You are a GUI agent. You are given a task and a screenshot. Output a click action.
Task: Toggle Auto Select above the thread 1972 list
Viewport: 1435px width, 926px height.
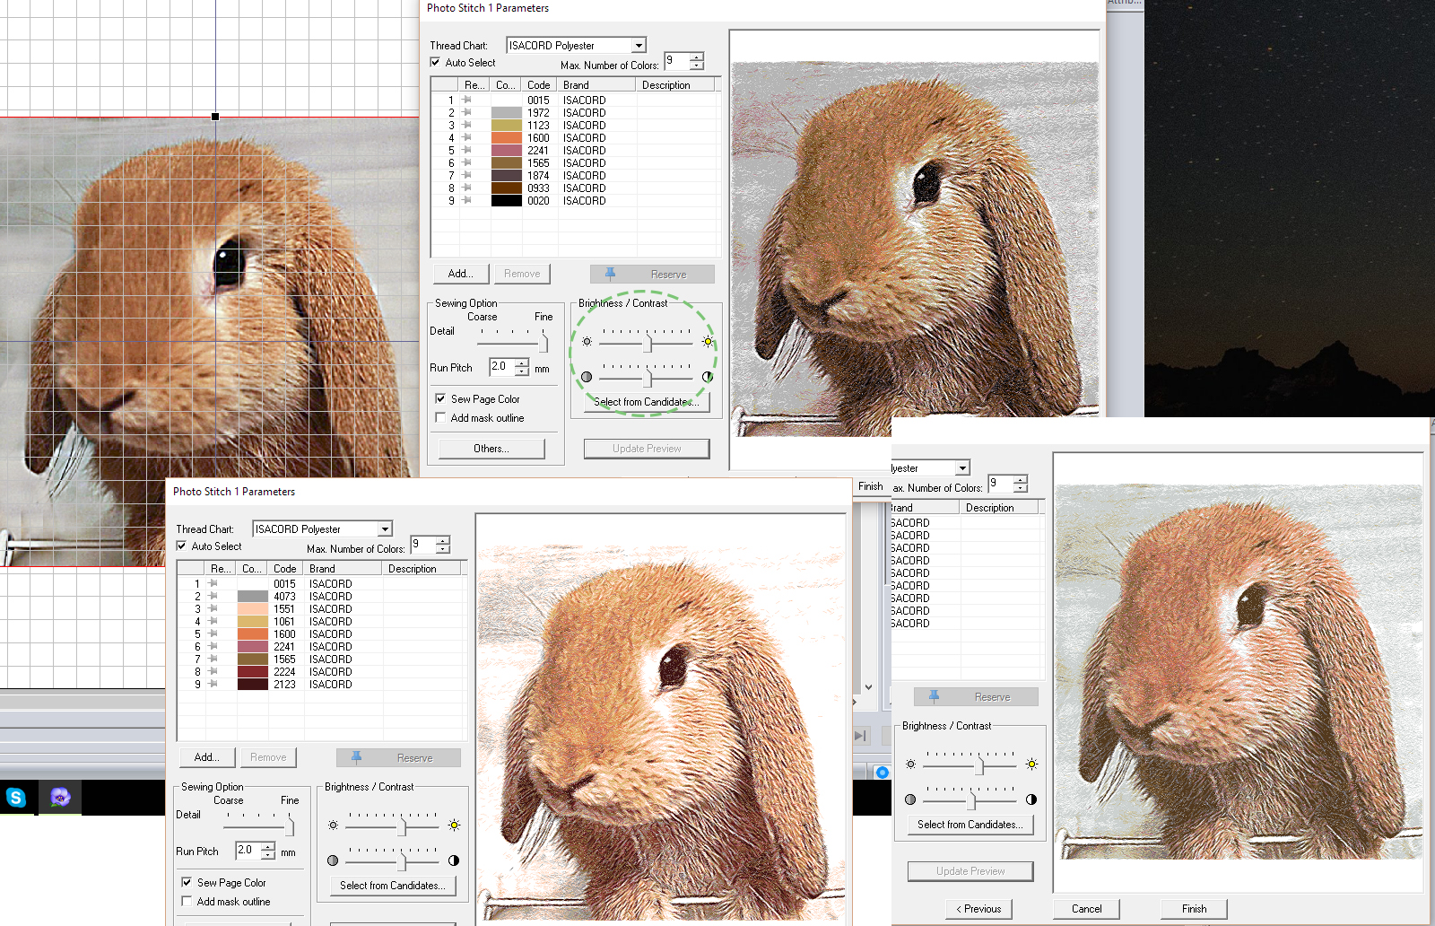tap(436, 63)
